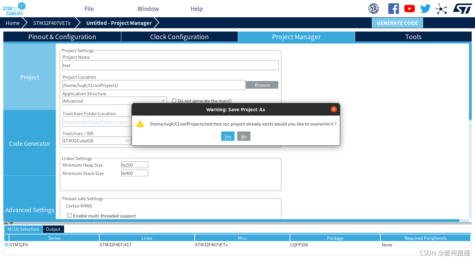Sort by Package column header
The height and width of the screenshot is (259, 475).
(335, 238)
